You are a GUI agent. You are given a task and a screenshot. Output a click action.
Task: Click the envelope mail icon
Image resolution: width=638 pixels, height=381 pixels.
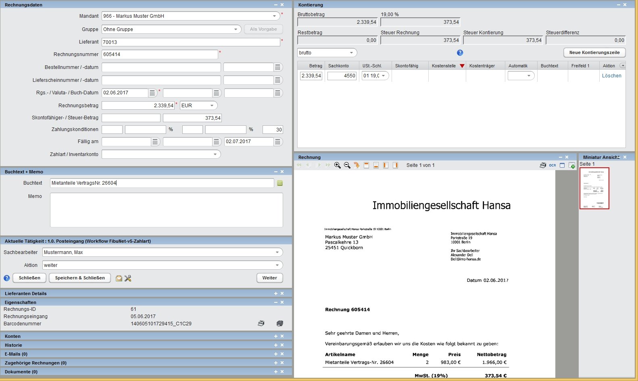(x=119, y=278)
